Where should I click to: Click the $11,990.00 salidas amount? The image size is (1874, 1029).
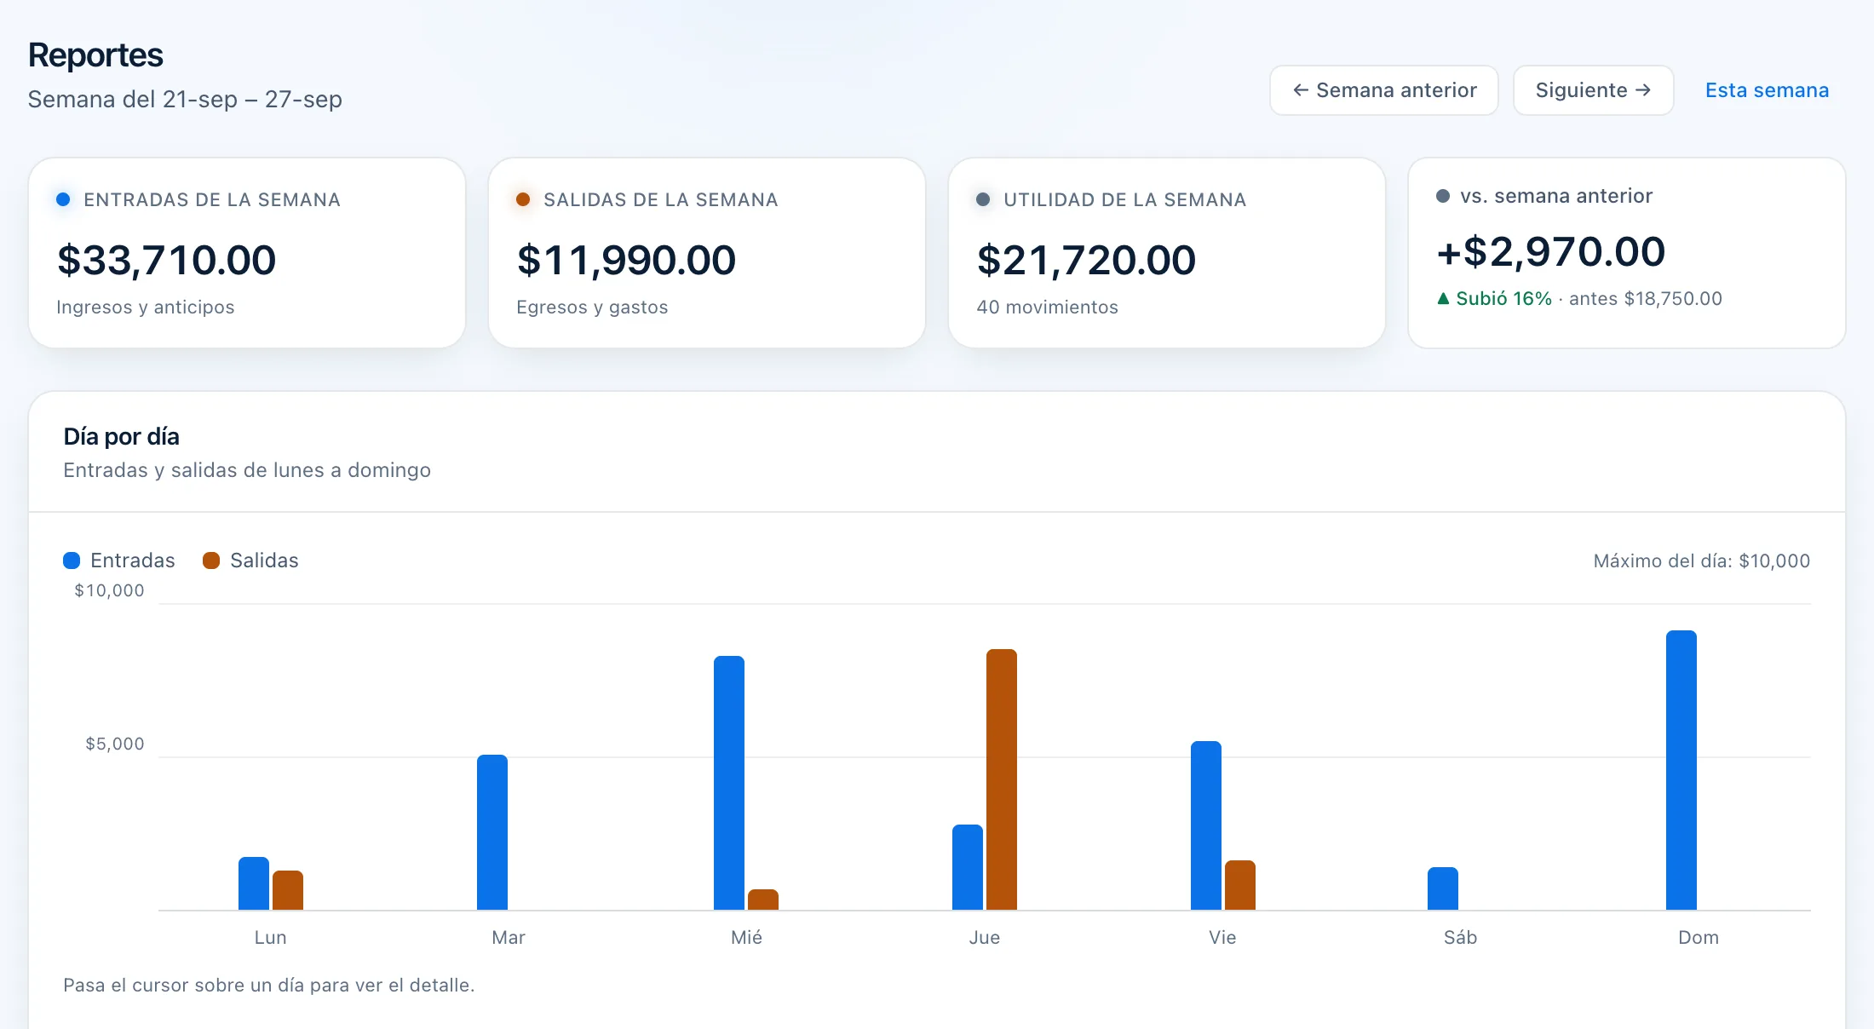tap(626, 260)
